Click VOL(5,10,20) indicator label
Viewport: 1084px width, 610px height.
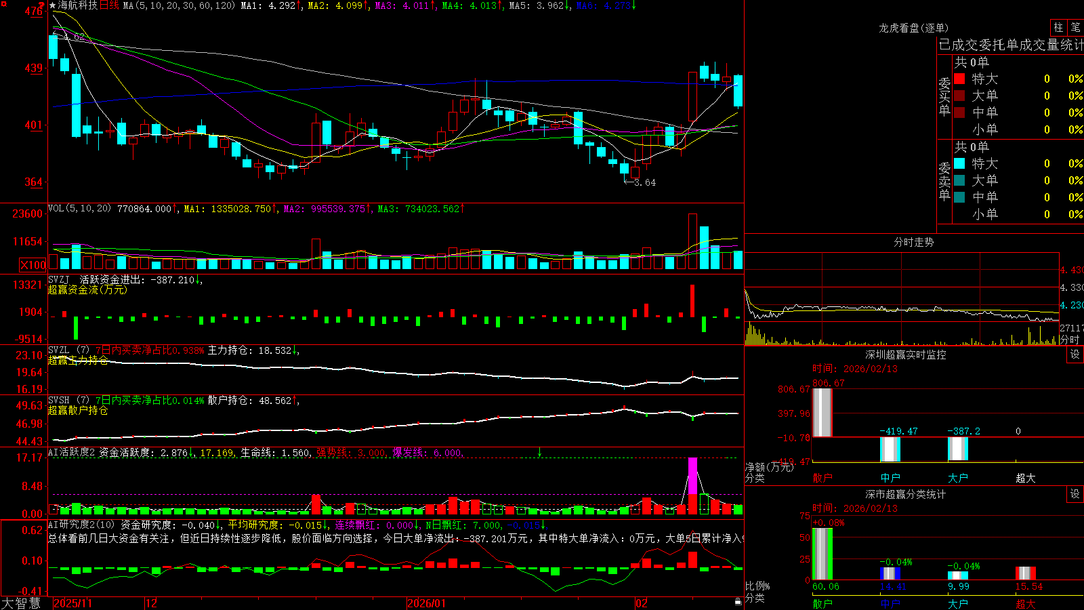pos(80,209)
